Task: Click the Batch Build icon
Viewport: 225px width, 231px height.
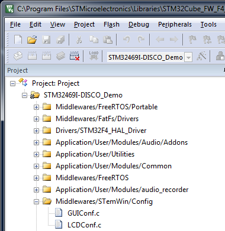Action: 60,56
